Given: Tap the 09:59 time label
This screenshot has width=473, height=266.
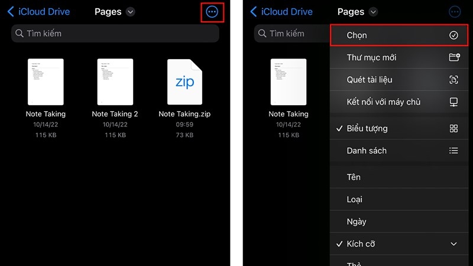Looking at the screenshot, I should coord(184,125).
